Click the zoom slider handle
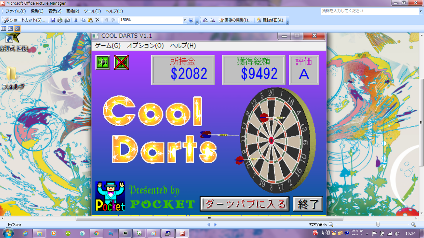424x238 pixels. [x=378, y=224]
